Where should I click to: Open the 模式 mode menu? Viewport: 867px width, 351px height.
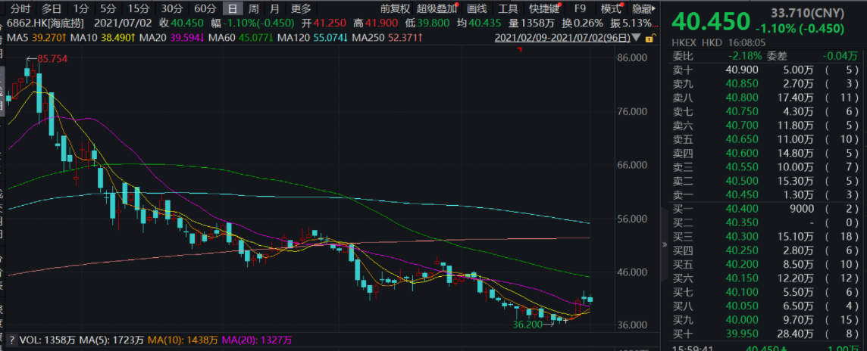[611, 9]
